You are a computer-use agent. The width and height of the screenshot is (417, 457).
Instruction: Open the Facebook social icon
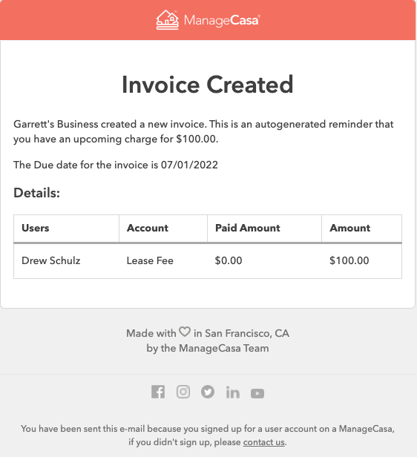tap(158, 392)
